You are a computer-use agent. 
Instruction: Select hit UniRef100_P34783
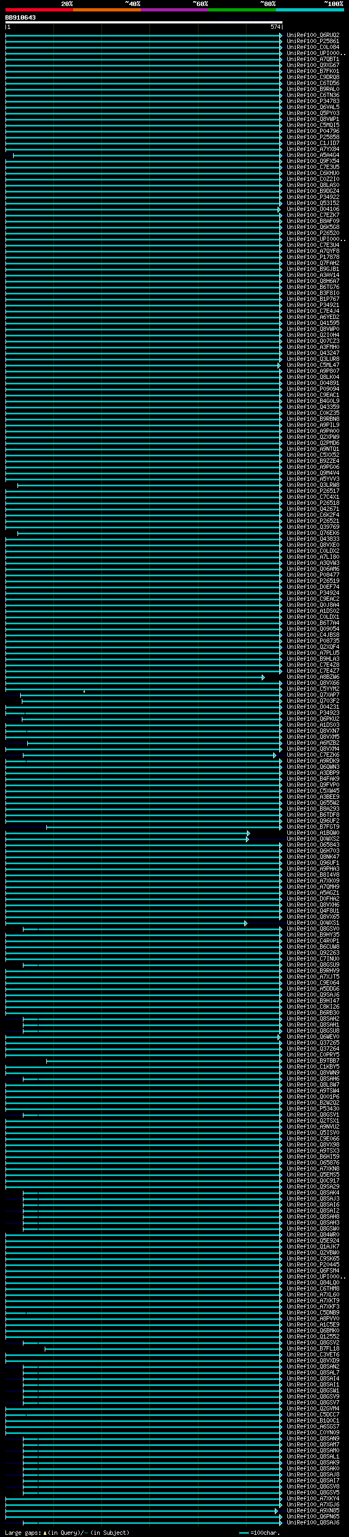tap(313, 101)
